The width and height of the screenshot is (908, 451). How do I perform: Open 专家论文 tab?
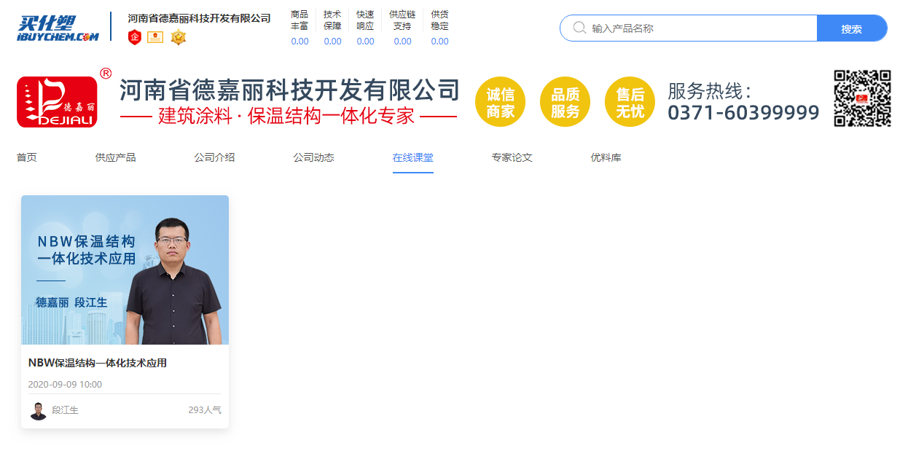pos(512,157)
